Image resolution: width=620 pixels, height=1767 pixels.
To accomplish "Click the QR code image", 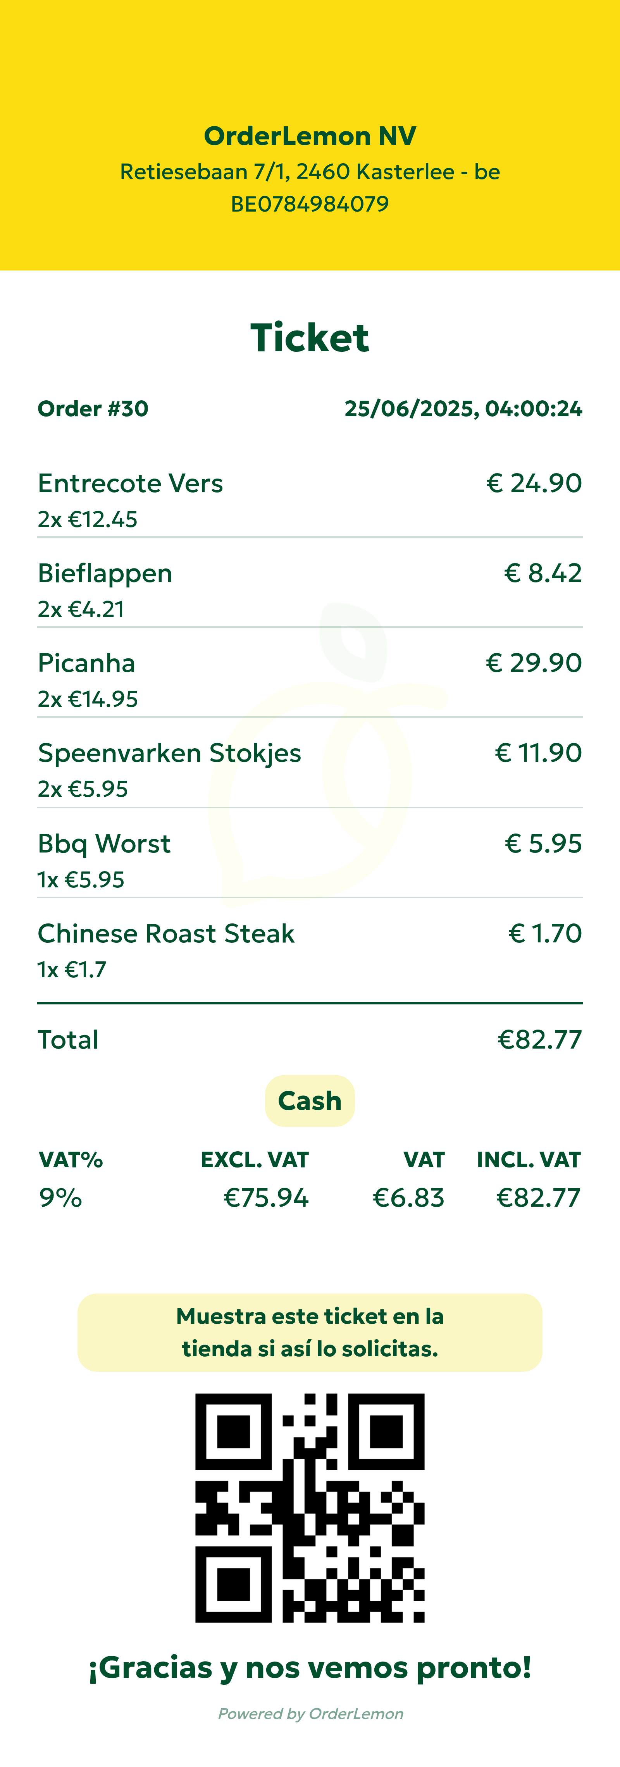I will coord(309,1508).
